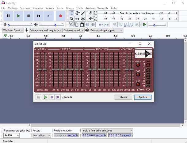Click the Paste clipboard icon

(82, 25)
